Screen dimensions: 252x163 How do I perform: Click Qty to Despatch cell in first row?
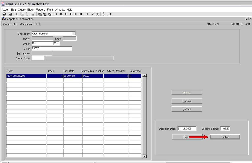click(x=116, y=76)
